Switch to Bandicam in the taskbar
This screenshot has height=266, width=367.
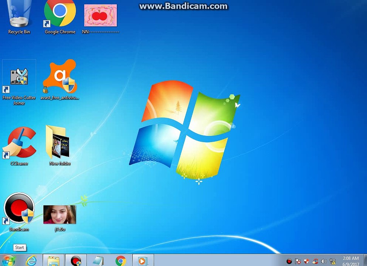pos(76,260)
